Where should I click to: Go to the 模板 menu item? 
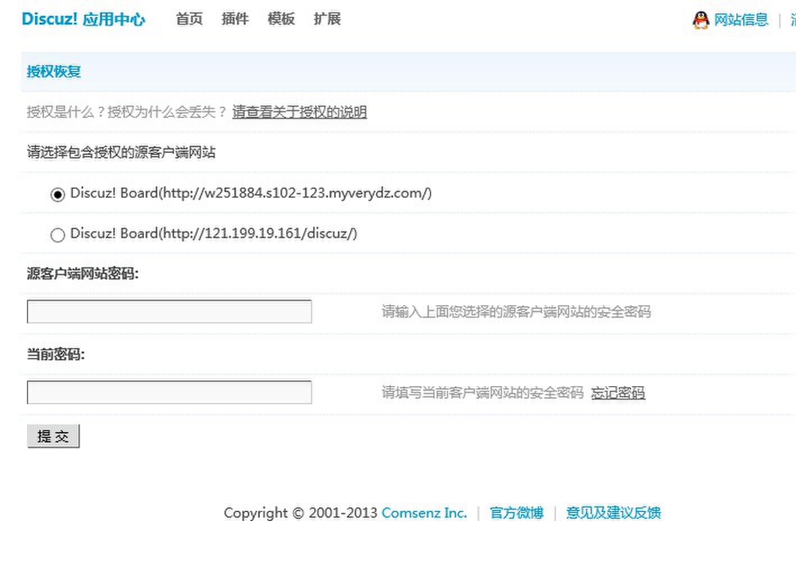[x=281, y=19]
